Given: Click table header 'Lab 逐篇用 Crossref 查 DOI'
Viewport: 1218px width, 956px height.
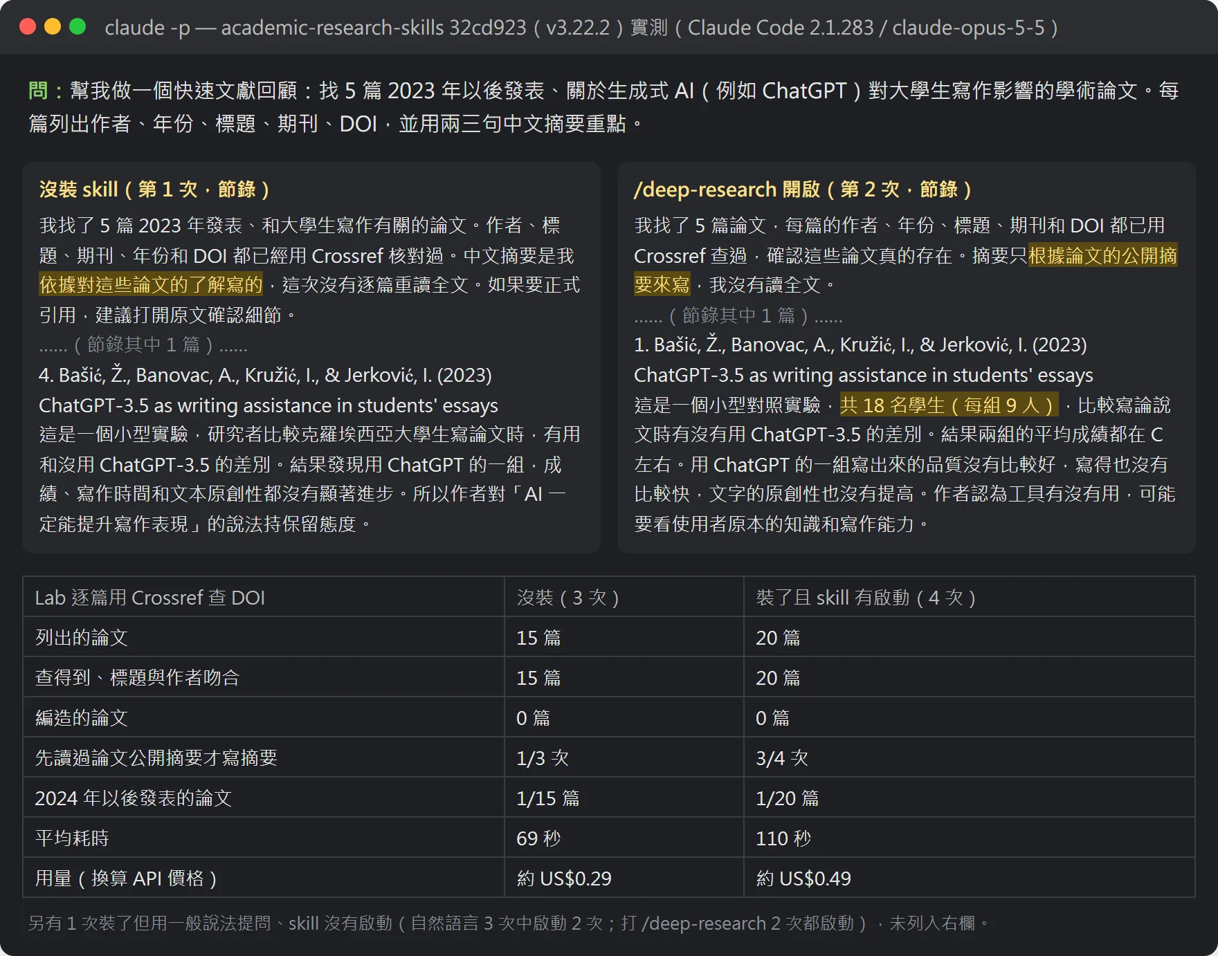Looking at the screenshot, I should pos(150,598).
